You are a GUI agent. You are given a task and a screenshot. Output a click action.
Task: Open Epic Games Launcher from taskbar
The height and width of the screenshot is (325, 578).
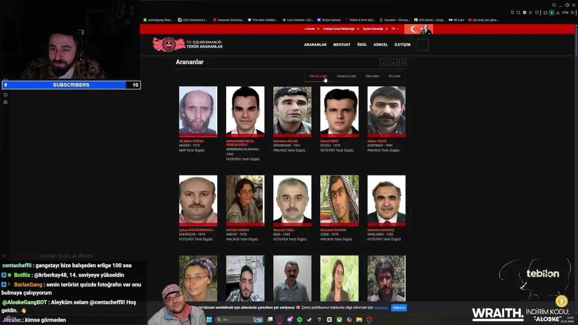tap(319, 320)
